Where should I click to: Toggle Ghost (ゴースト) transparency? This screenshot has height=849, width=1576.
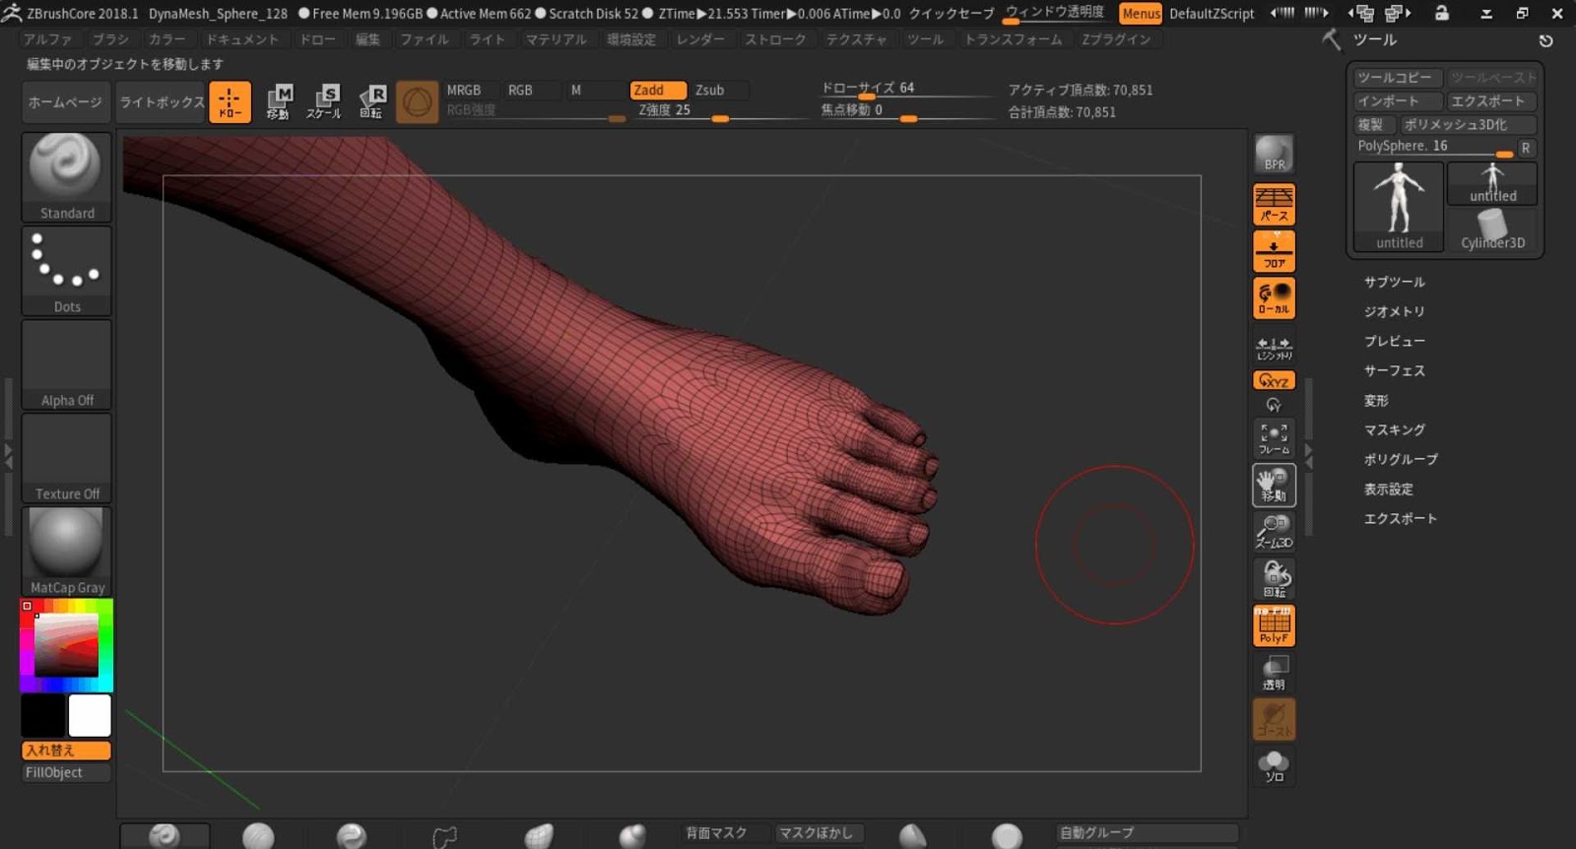pos(1274,720)
